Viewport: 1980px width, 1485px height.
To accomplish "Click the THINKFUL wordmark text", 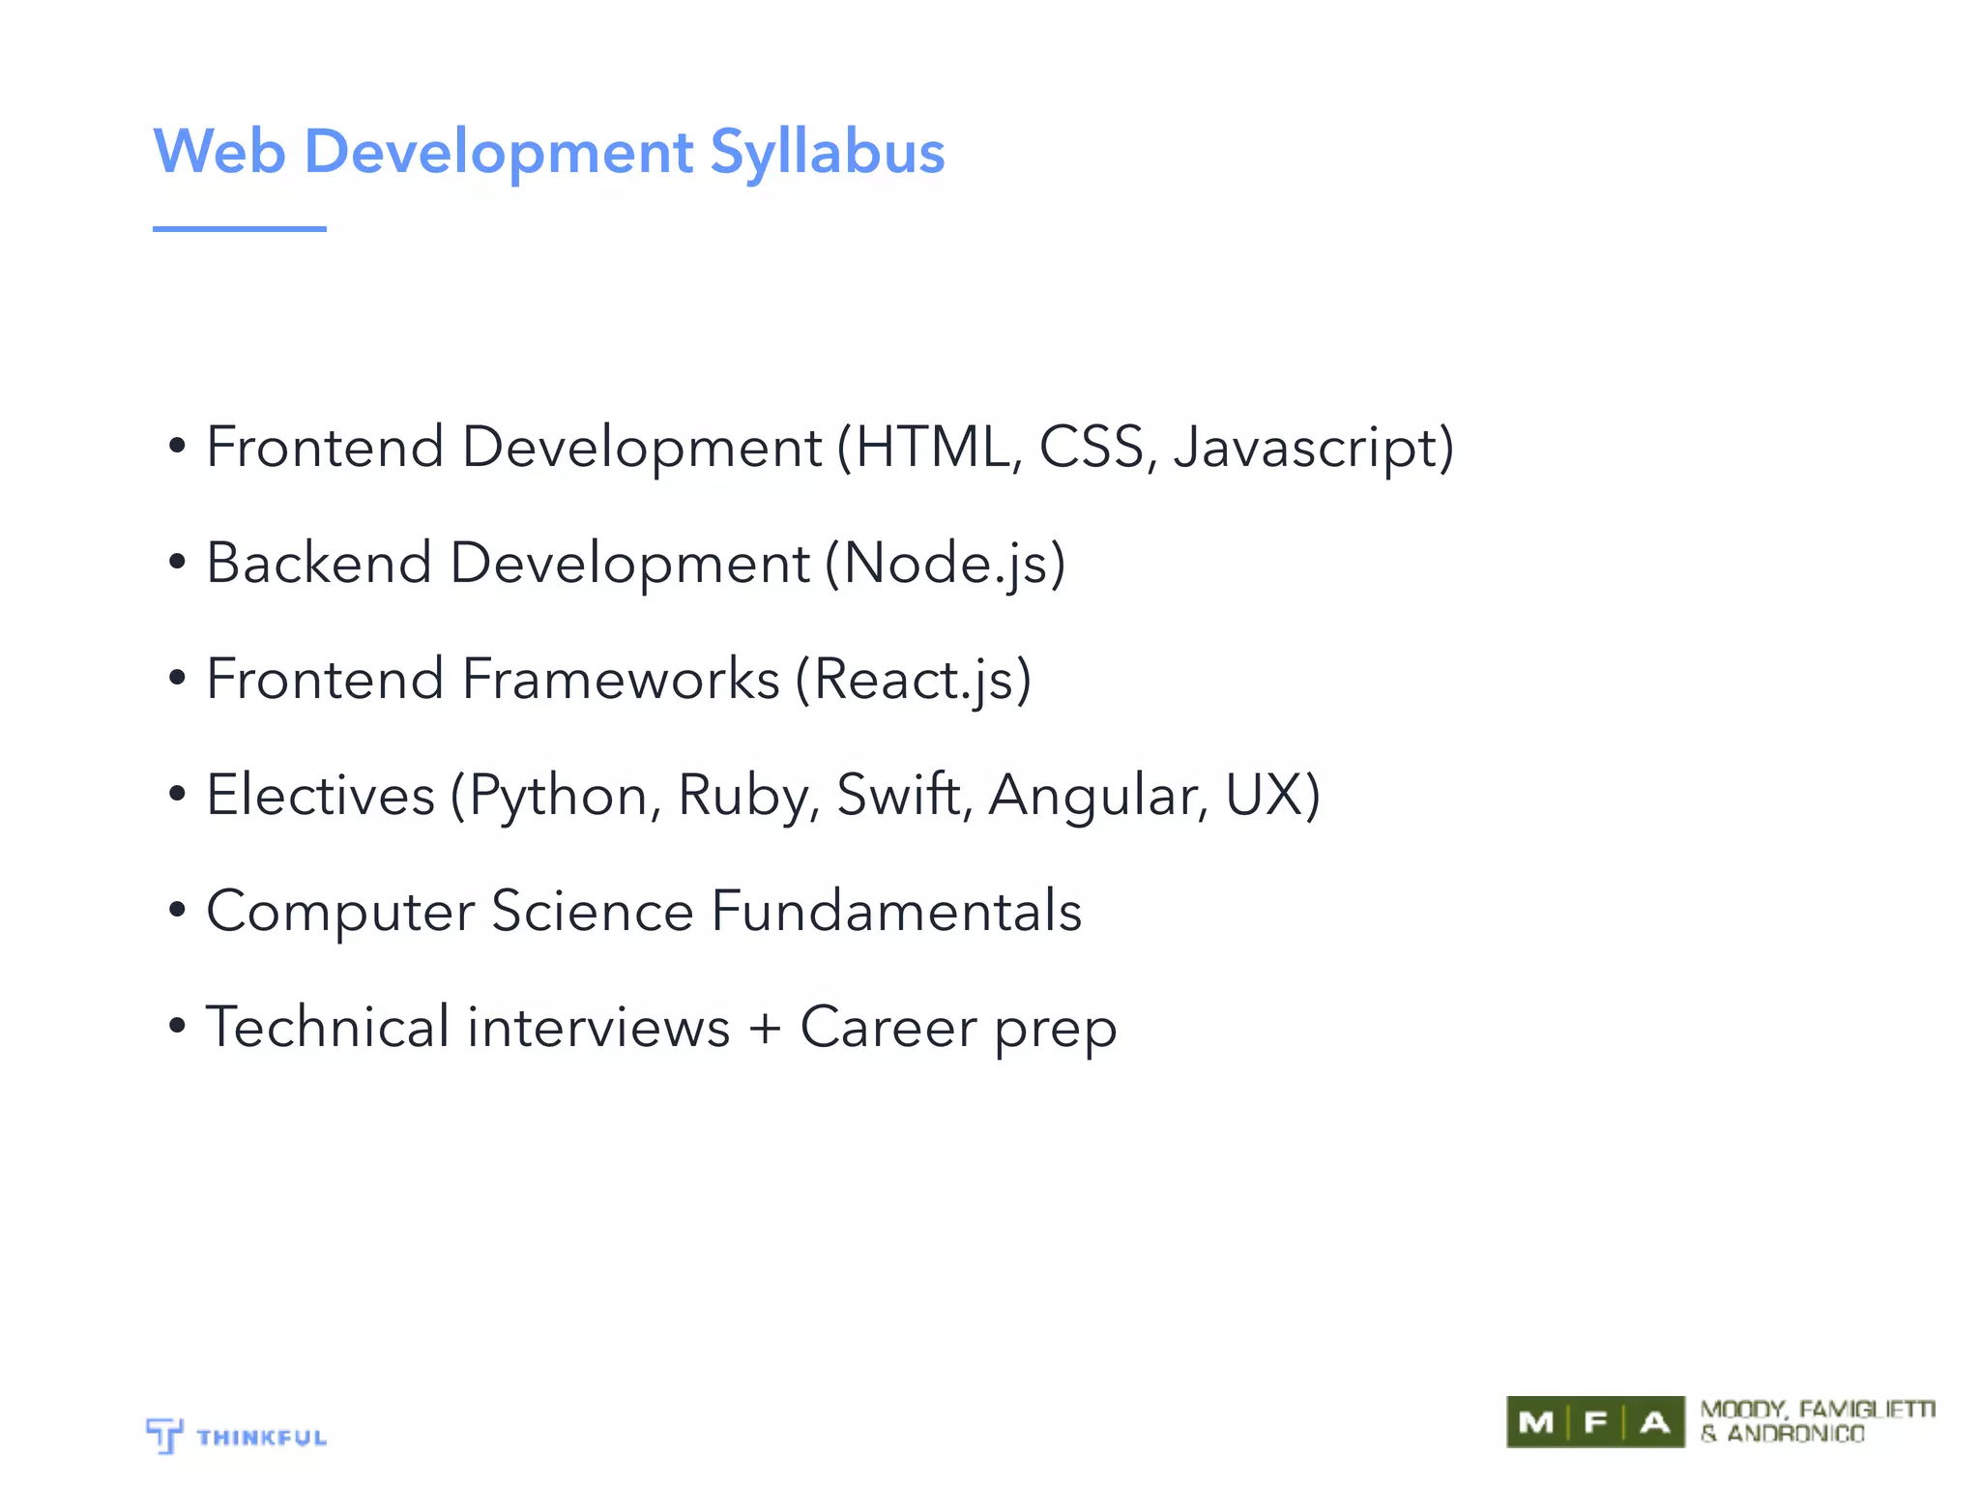I will click(261, 1438).
